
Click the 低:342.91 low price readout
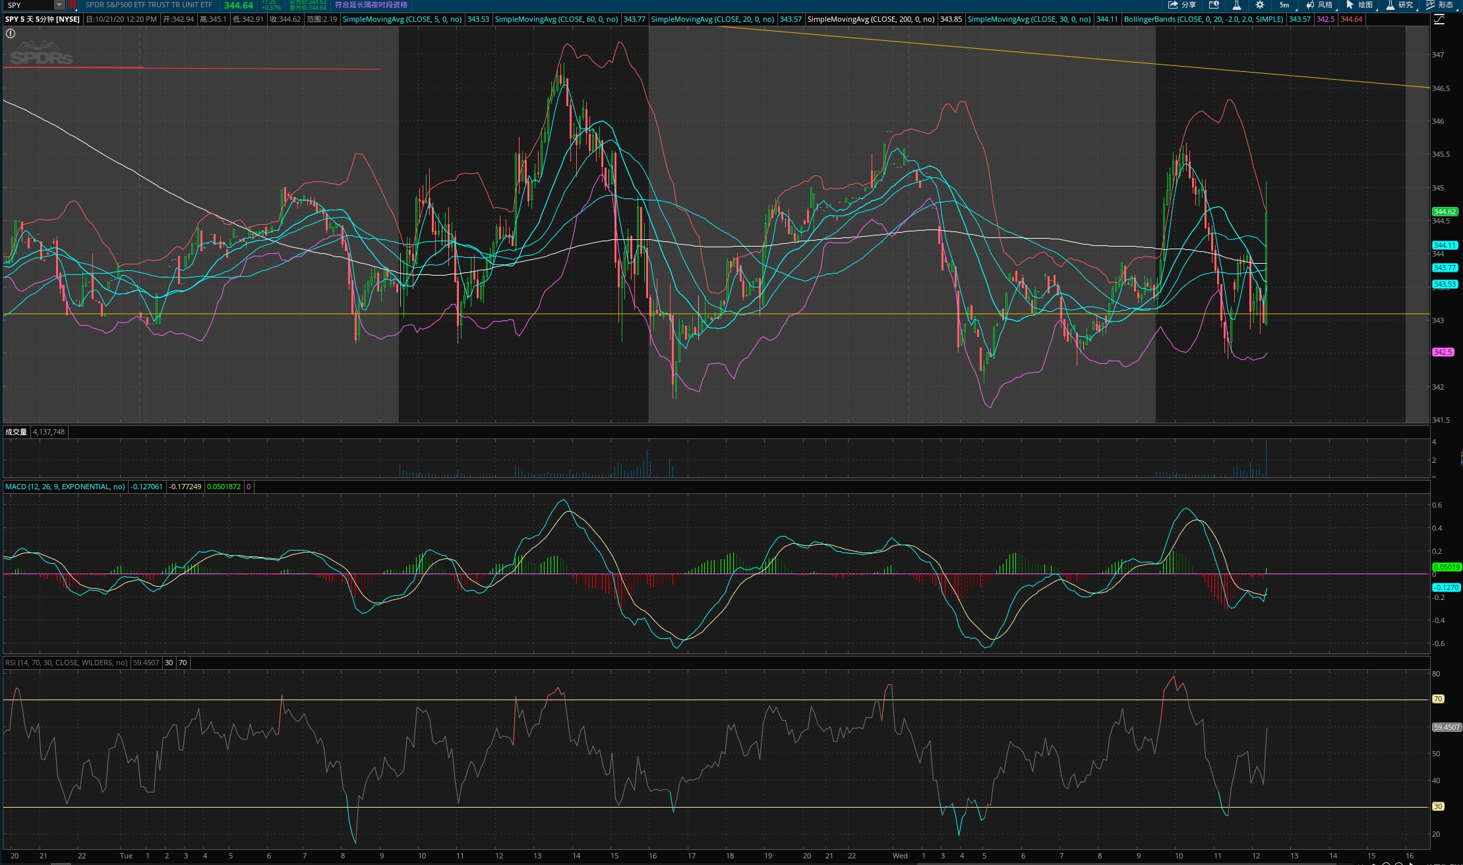tap(249, 19)
